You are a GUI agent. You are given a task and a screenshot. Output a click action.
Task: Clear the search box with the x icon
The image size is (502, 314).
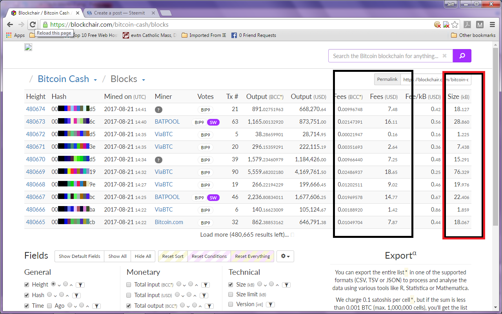coord(444,56)
